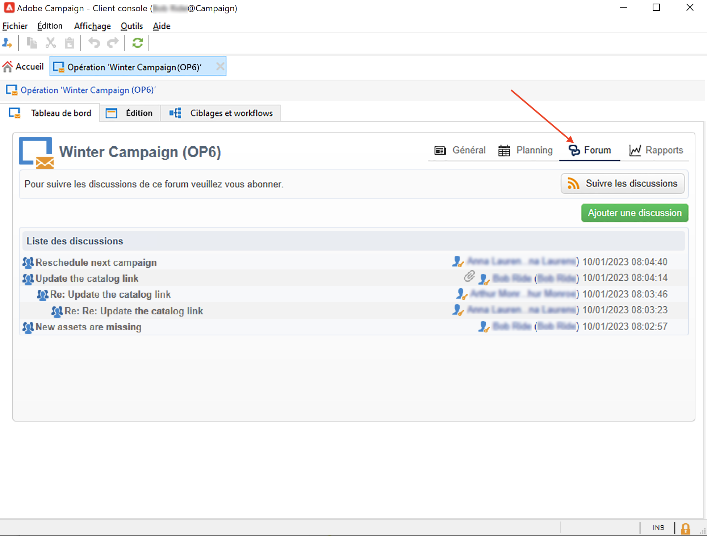Viewport: 707px width, 536px height.
Task: Open the Fichier menu
Action: coord(15,26)
